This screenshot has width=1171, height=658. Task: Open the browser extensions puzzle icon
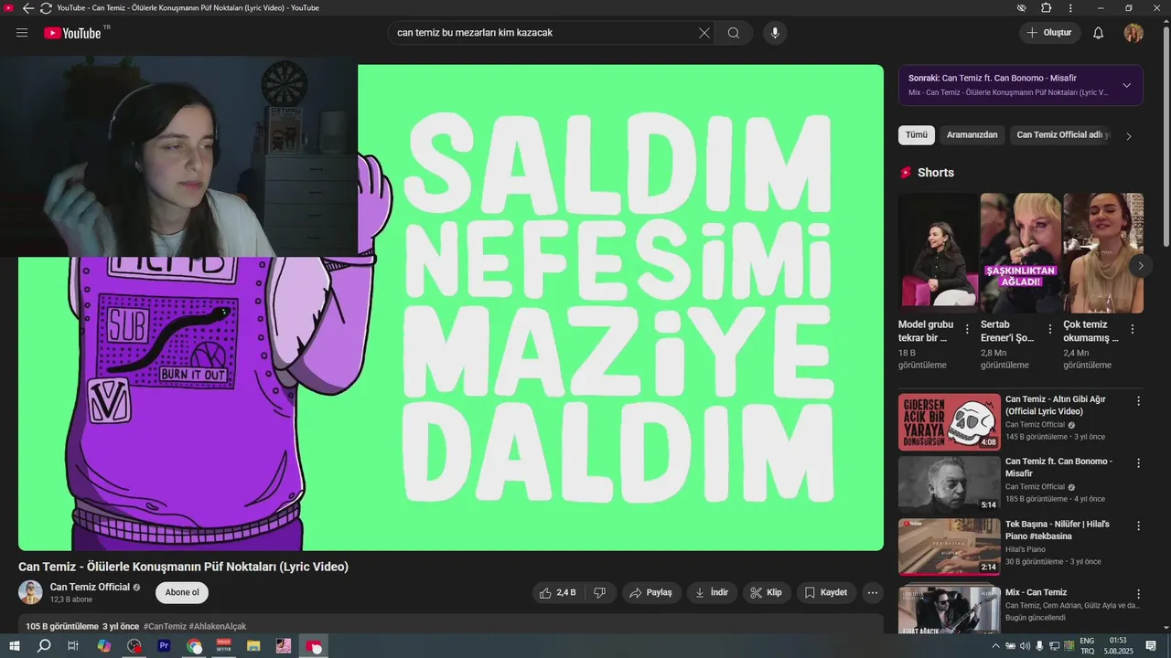click(1047, 8)
